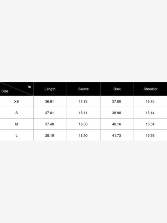
Task: Click the XS length value 36.61
Action: [49, 102]
